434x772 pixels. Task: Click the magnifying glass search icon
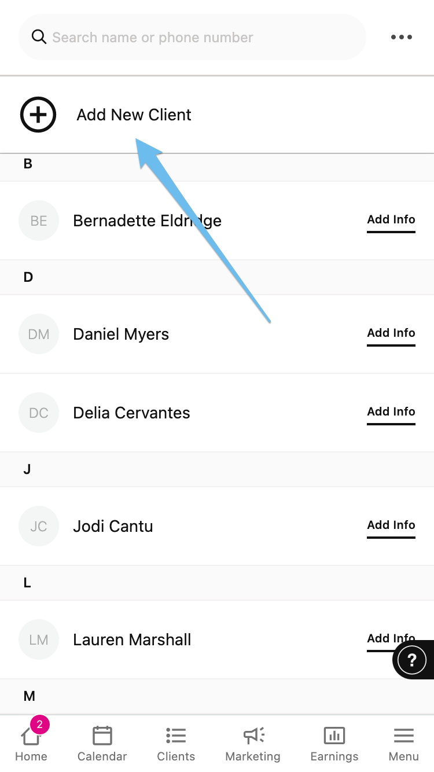39,37
